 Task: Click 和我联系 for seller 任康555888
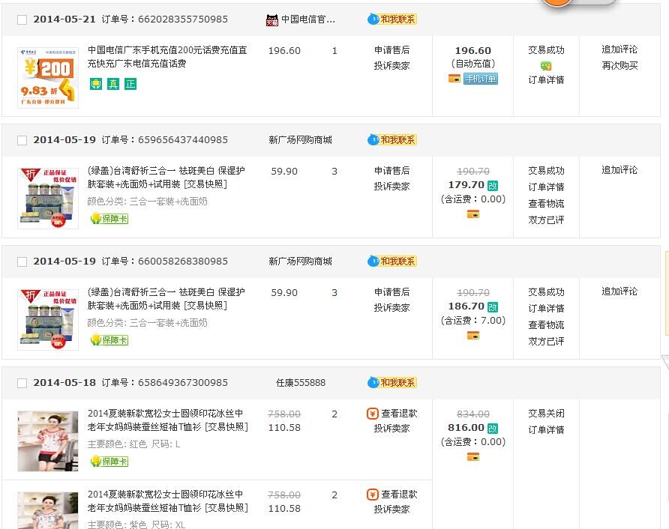(x=391, y=383)
